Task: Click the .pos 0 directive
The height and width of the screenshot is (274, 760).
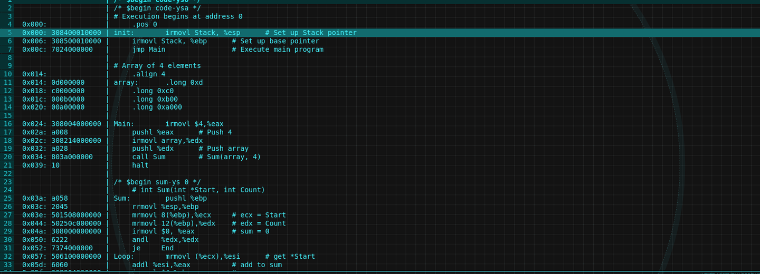Action: pyautogui.click(x=144, y=24)
